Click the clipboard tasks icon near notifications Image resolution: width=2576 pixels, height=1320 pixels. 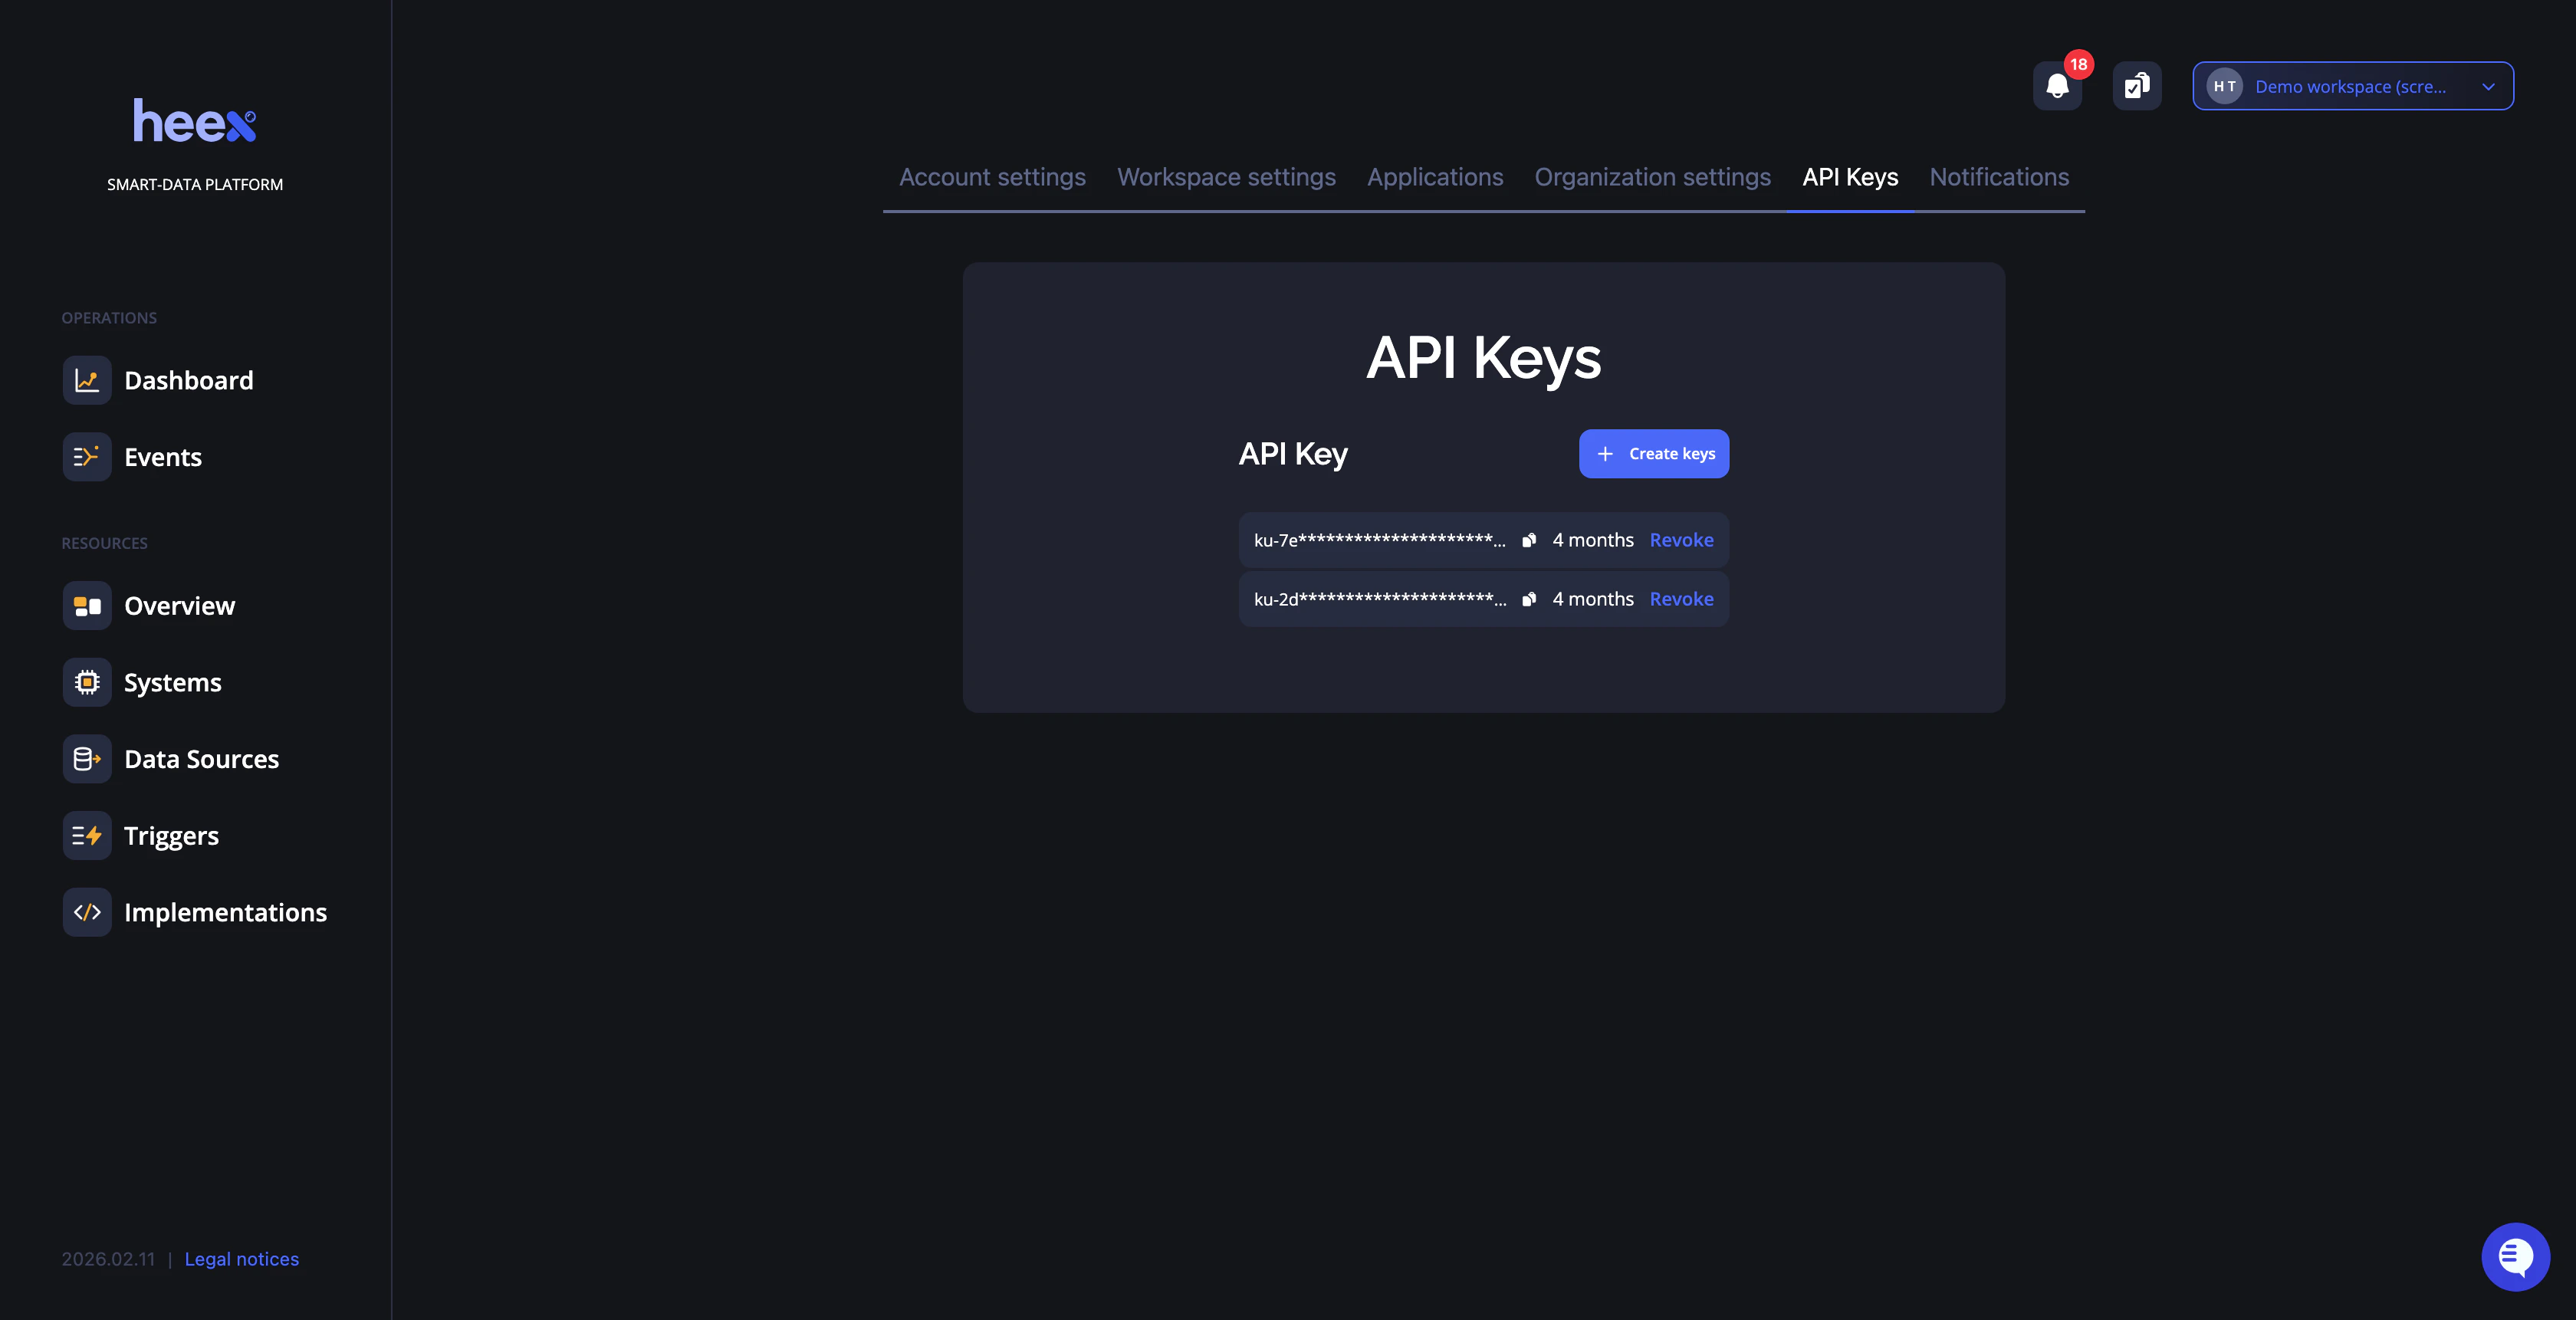(2137, 86)
